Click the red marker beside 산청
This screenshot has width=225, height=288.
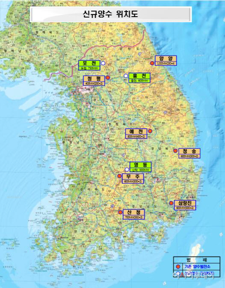pyautogui.click(x=120, y=212)
